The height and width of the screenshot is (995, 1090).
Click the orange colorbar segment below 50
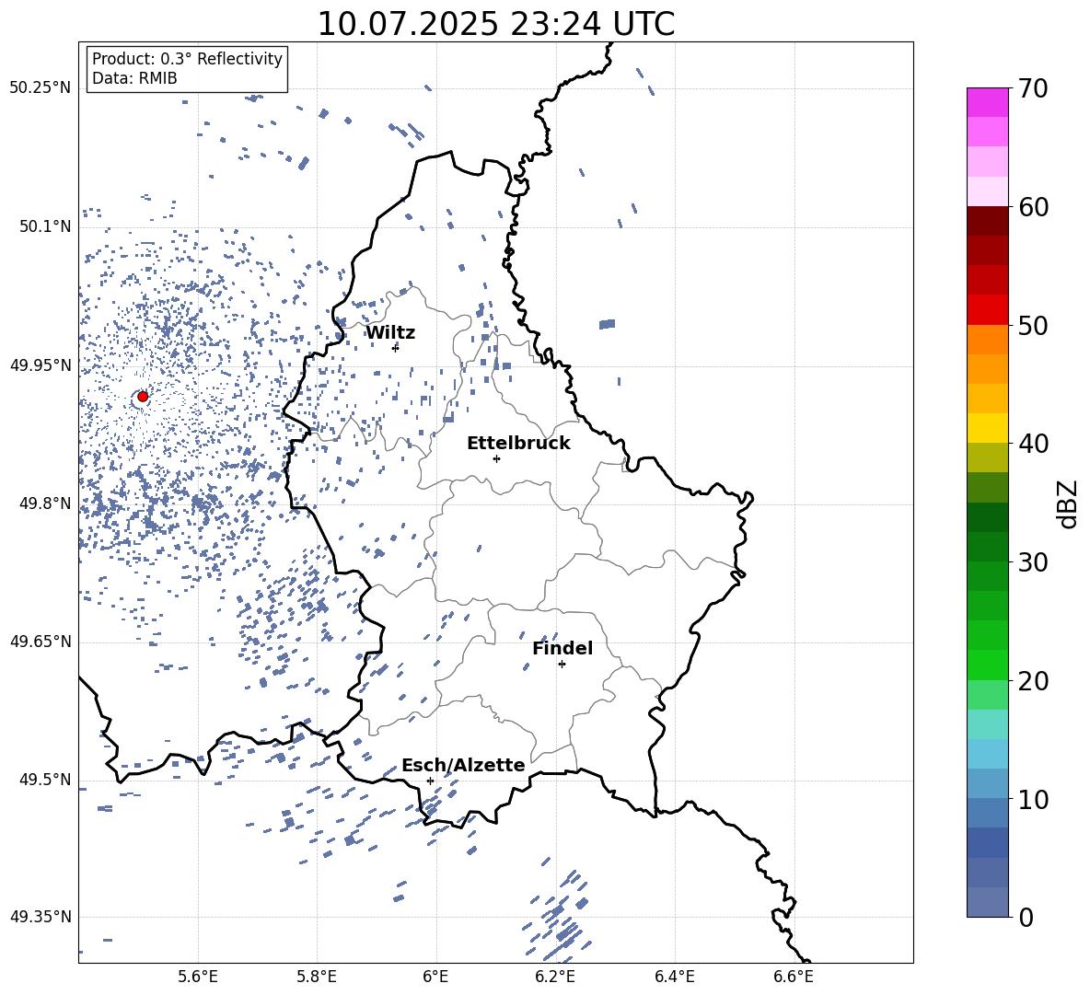[x=988, y=339]
